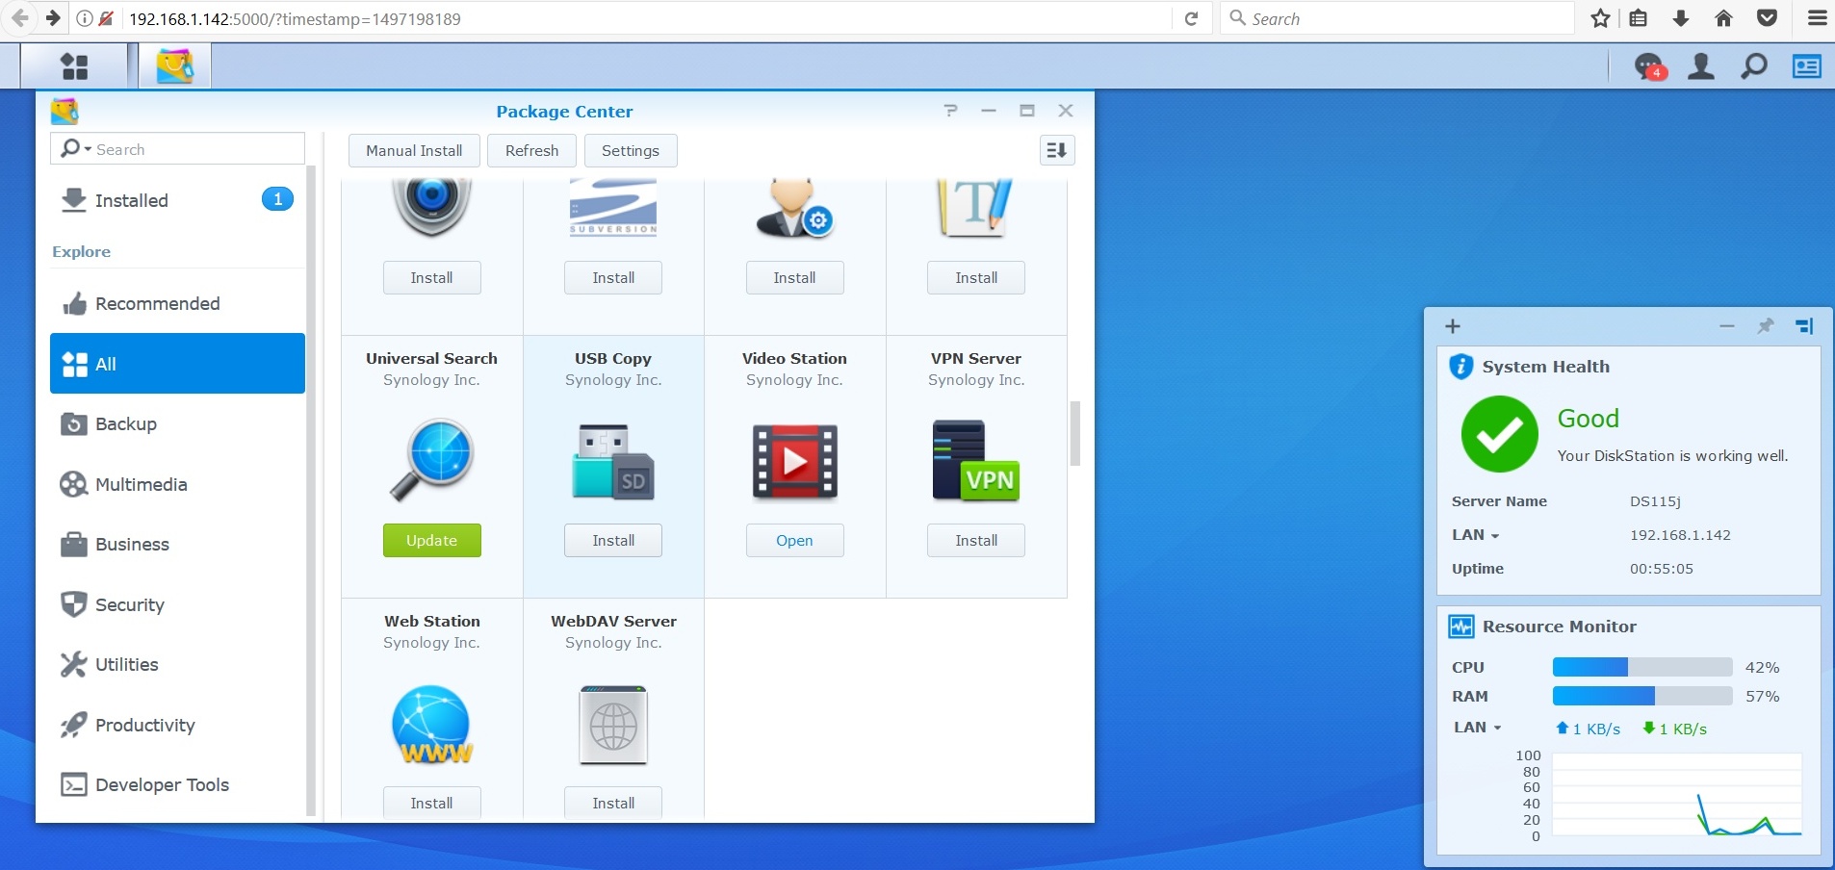Install the WebDAV Server package
Viewport: 1835px width, 870px height.
pos(613,803)
